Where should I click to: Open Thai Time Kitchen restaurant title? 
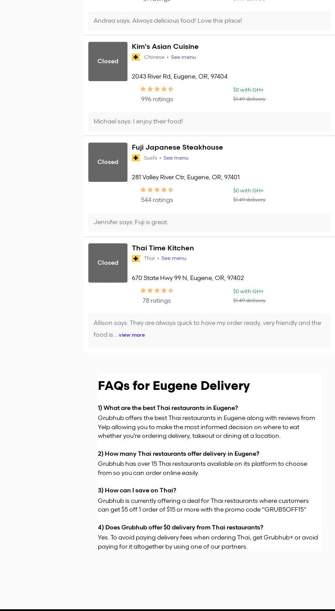(x=163, y=248)
